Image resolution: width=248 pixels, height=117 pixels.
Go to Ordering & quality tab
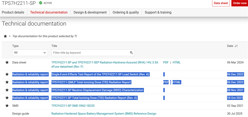click(126, 12)
